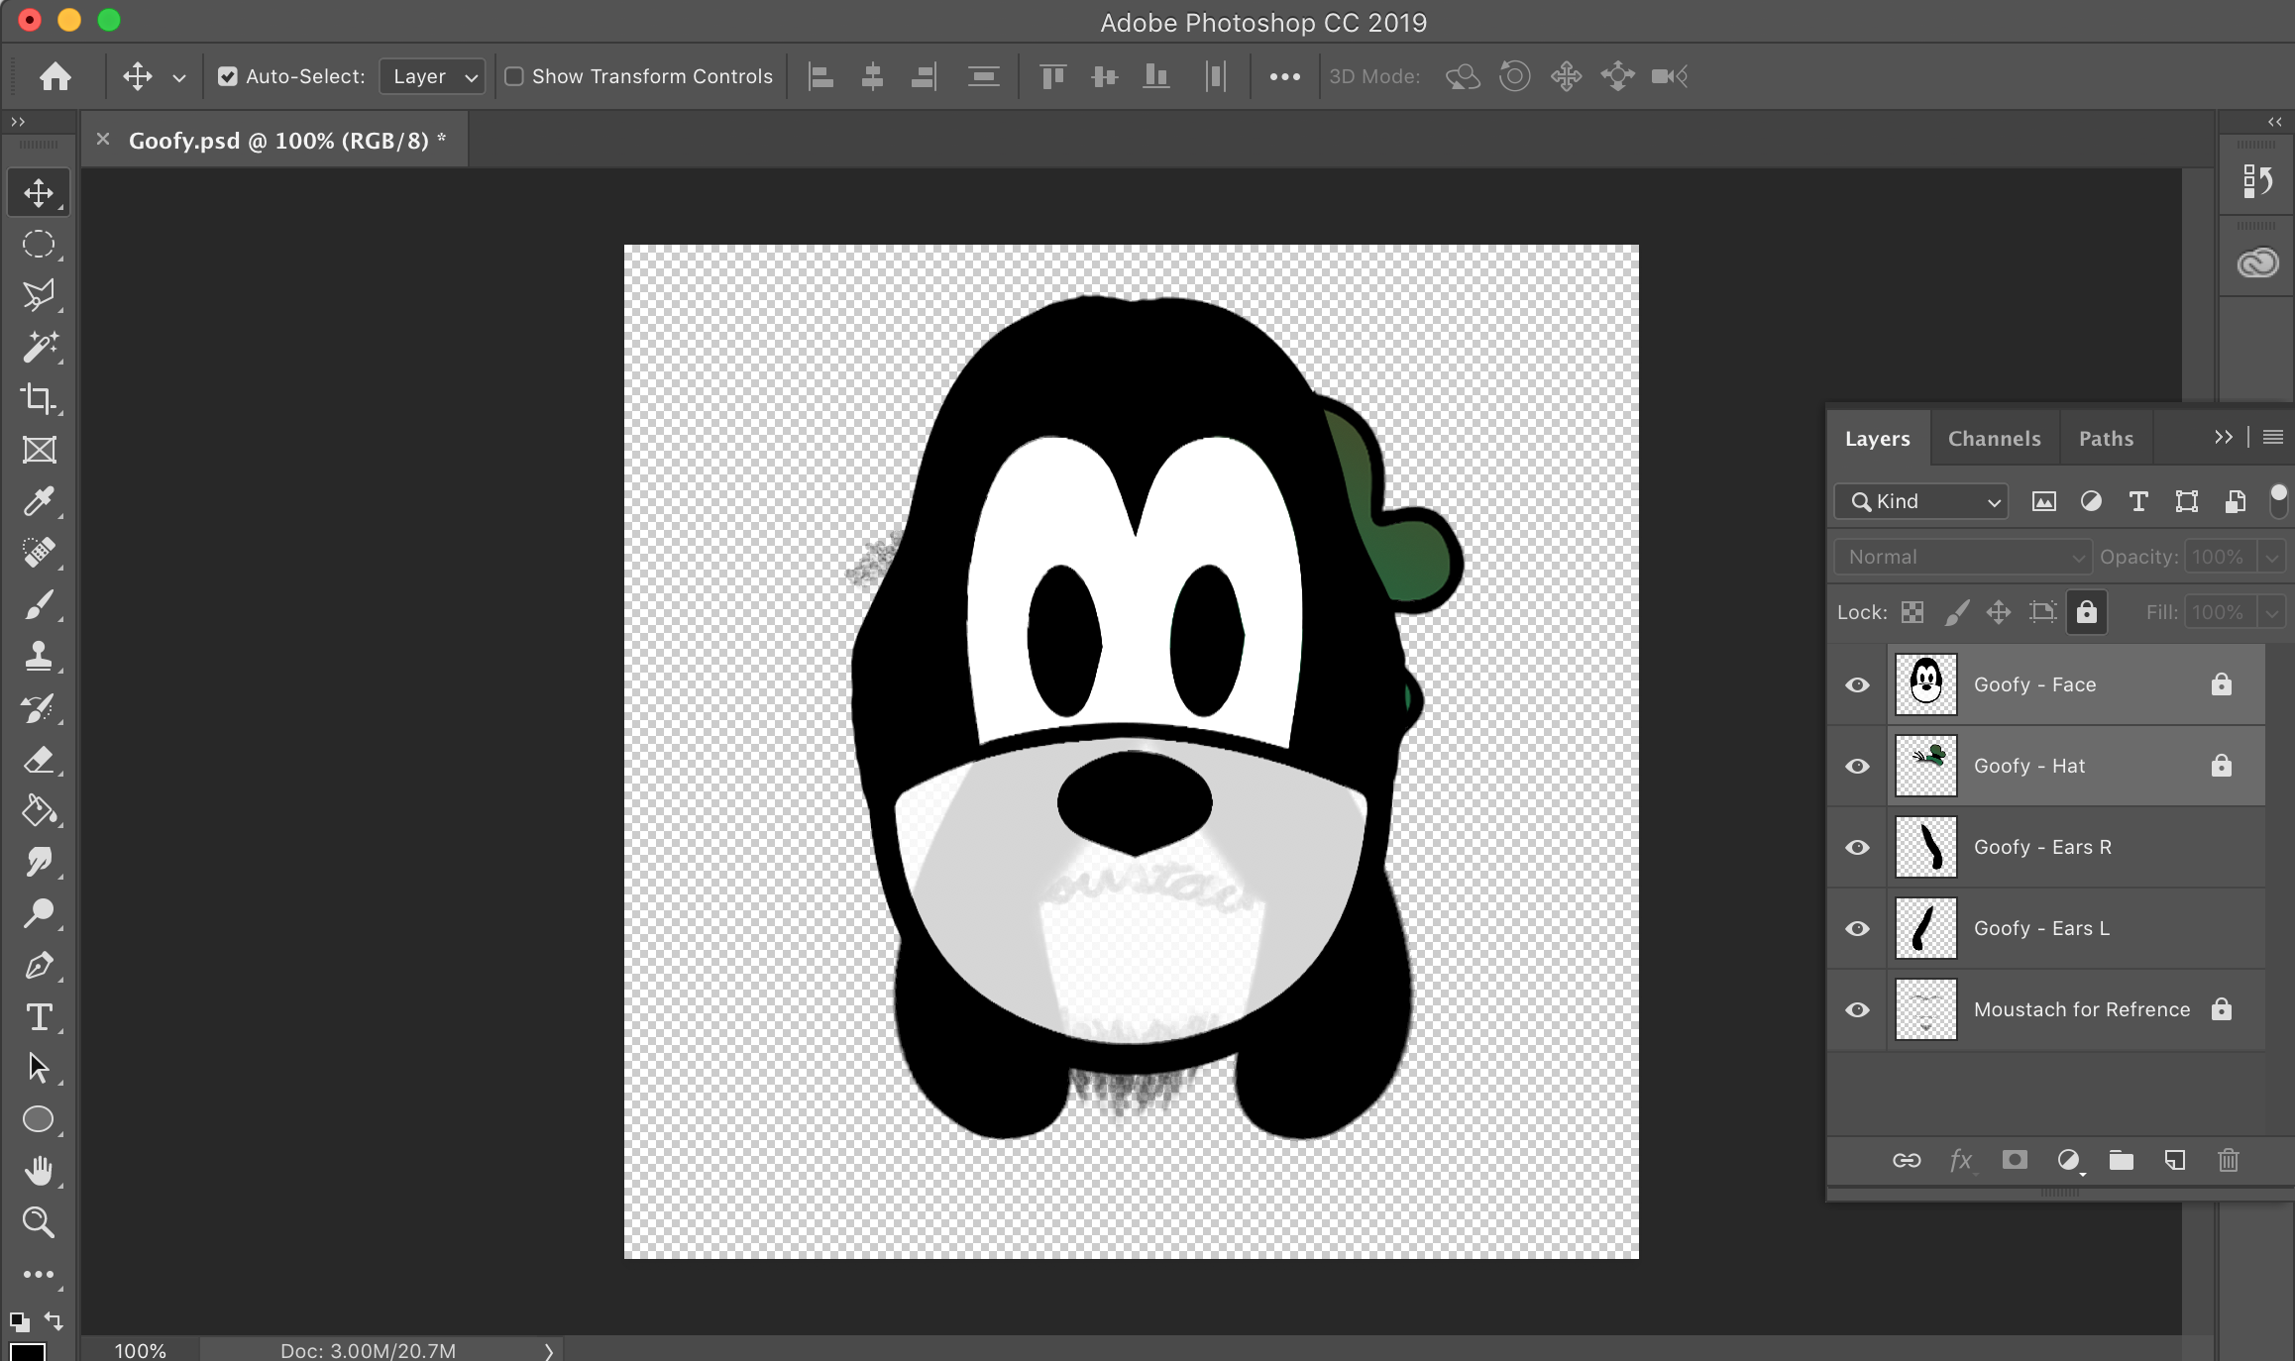2295x1361 pixels.
Task: Switch to the Paths tab
Action: pos(2107,439)
